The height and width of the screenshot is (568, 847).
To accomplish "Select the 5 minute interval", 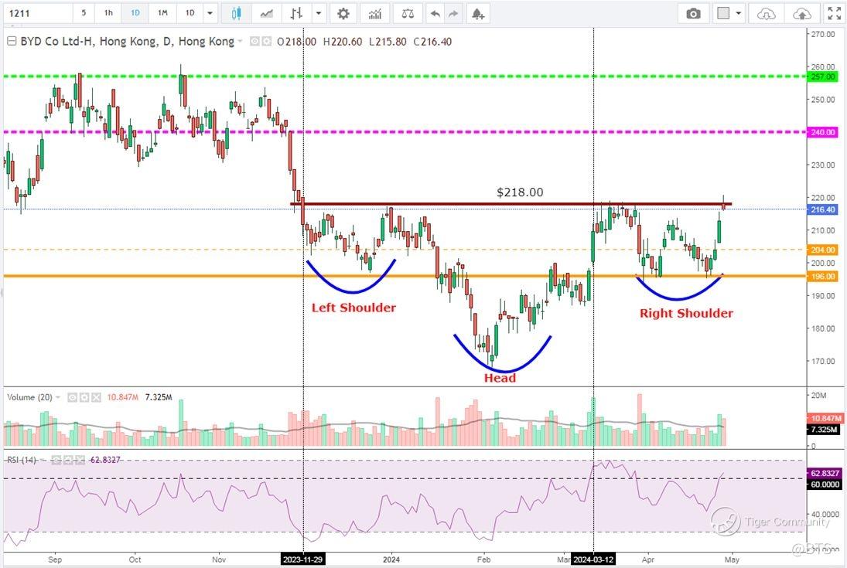I will click(84, 13).
